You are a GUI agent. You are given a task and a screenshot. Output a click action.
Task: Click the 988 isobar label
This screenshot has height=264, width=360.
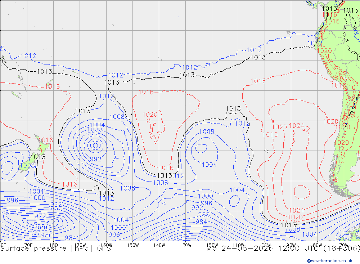pos(204,215)
